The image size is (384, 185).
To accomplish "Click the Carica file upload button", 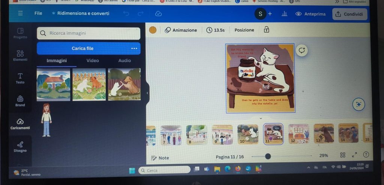I will coord(82,48).
